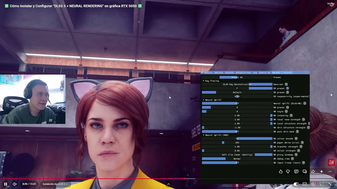337x189 pixels.
Task: Click the NR paper white (nits) slider
Action: [x=237, y=143]
